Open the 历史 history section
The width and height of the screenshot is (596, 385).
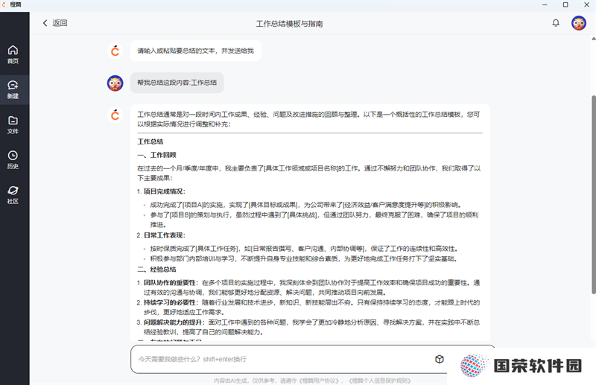click(13, 160)
